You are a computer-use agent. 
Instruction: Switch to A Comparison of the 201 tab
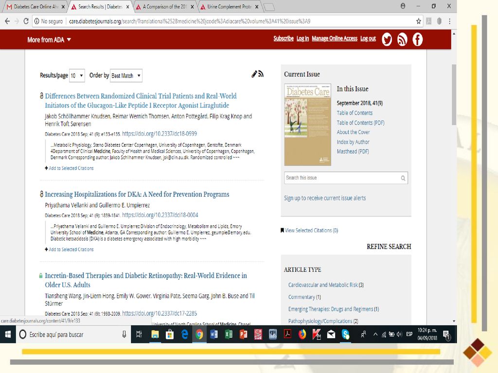(164, 7)
